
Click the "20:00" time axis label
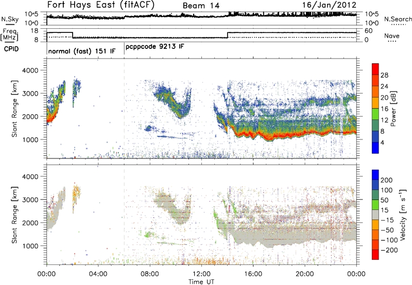point(305,274)
